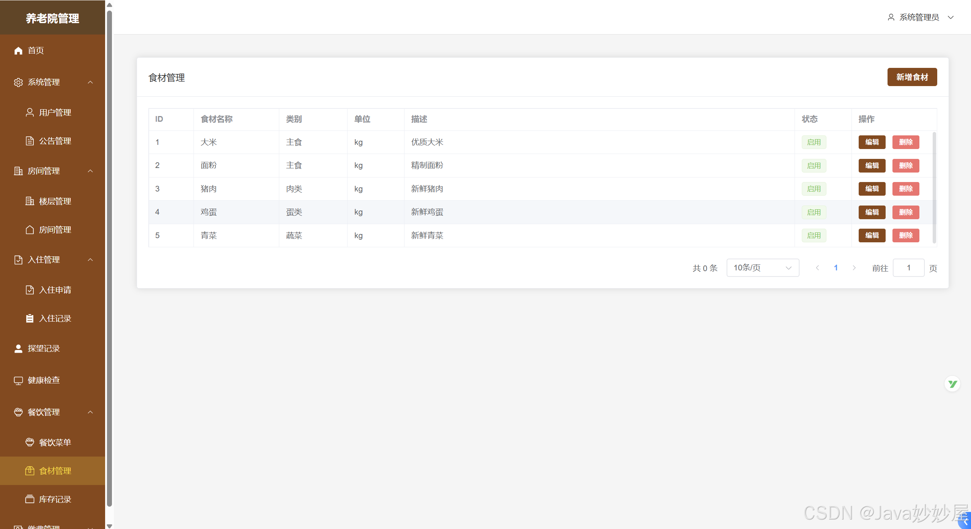
Task: Click the document icon beside 公告管理
Action: (x=30, y=141)
